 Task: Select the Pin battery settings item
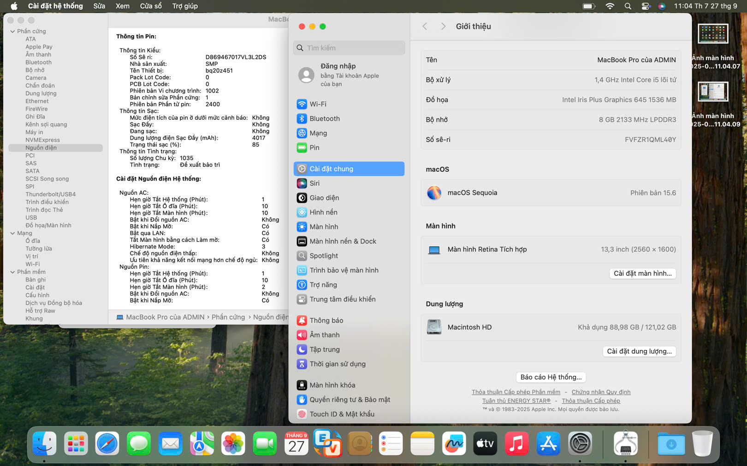tap(314, 148)
